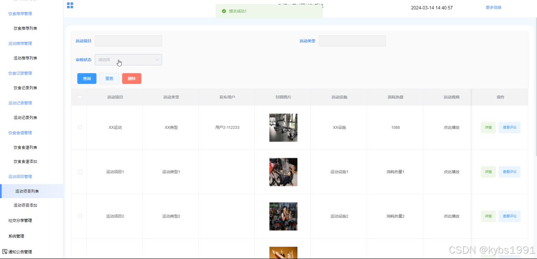537x259 pixels.
Task: Open 饮食食谱列表 in the sidebar
Action: (x=26, y=147)
